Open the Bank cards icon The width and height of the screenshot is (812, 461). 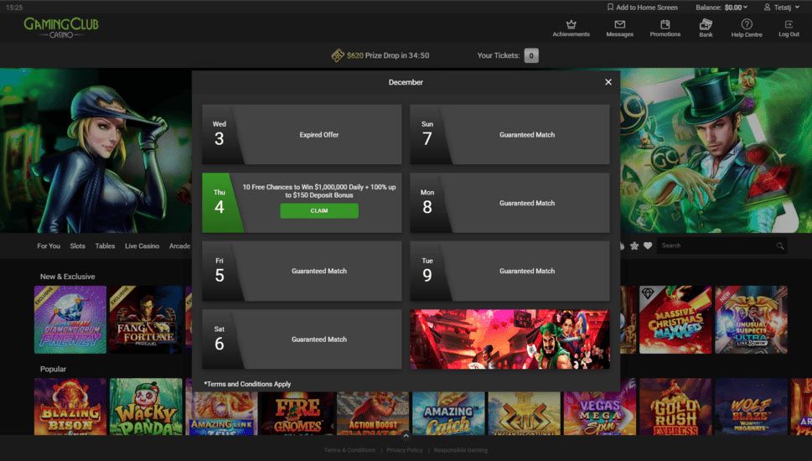point(706,24)
